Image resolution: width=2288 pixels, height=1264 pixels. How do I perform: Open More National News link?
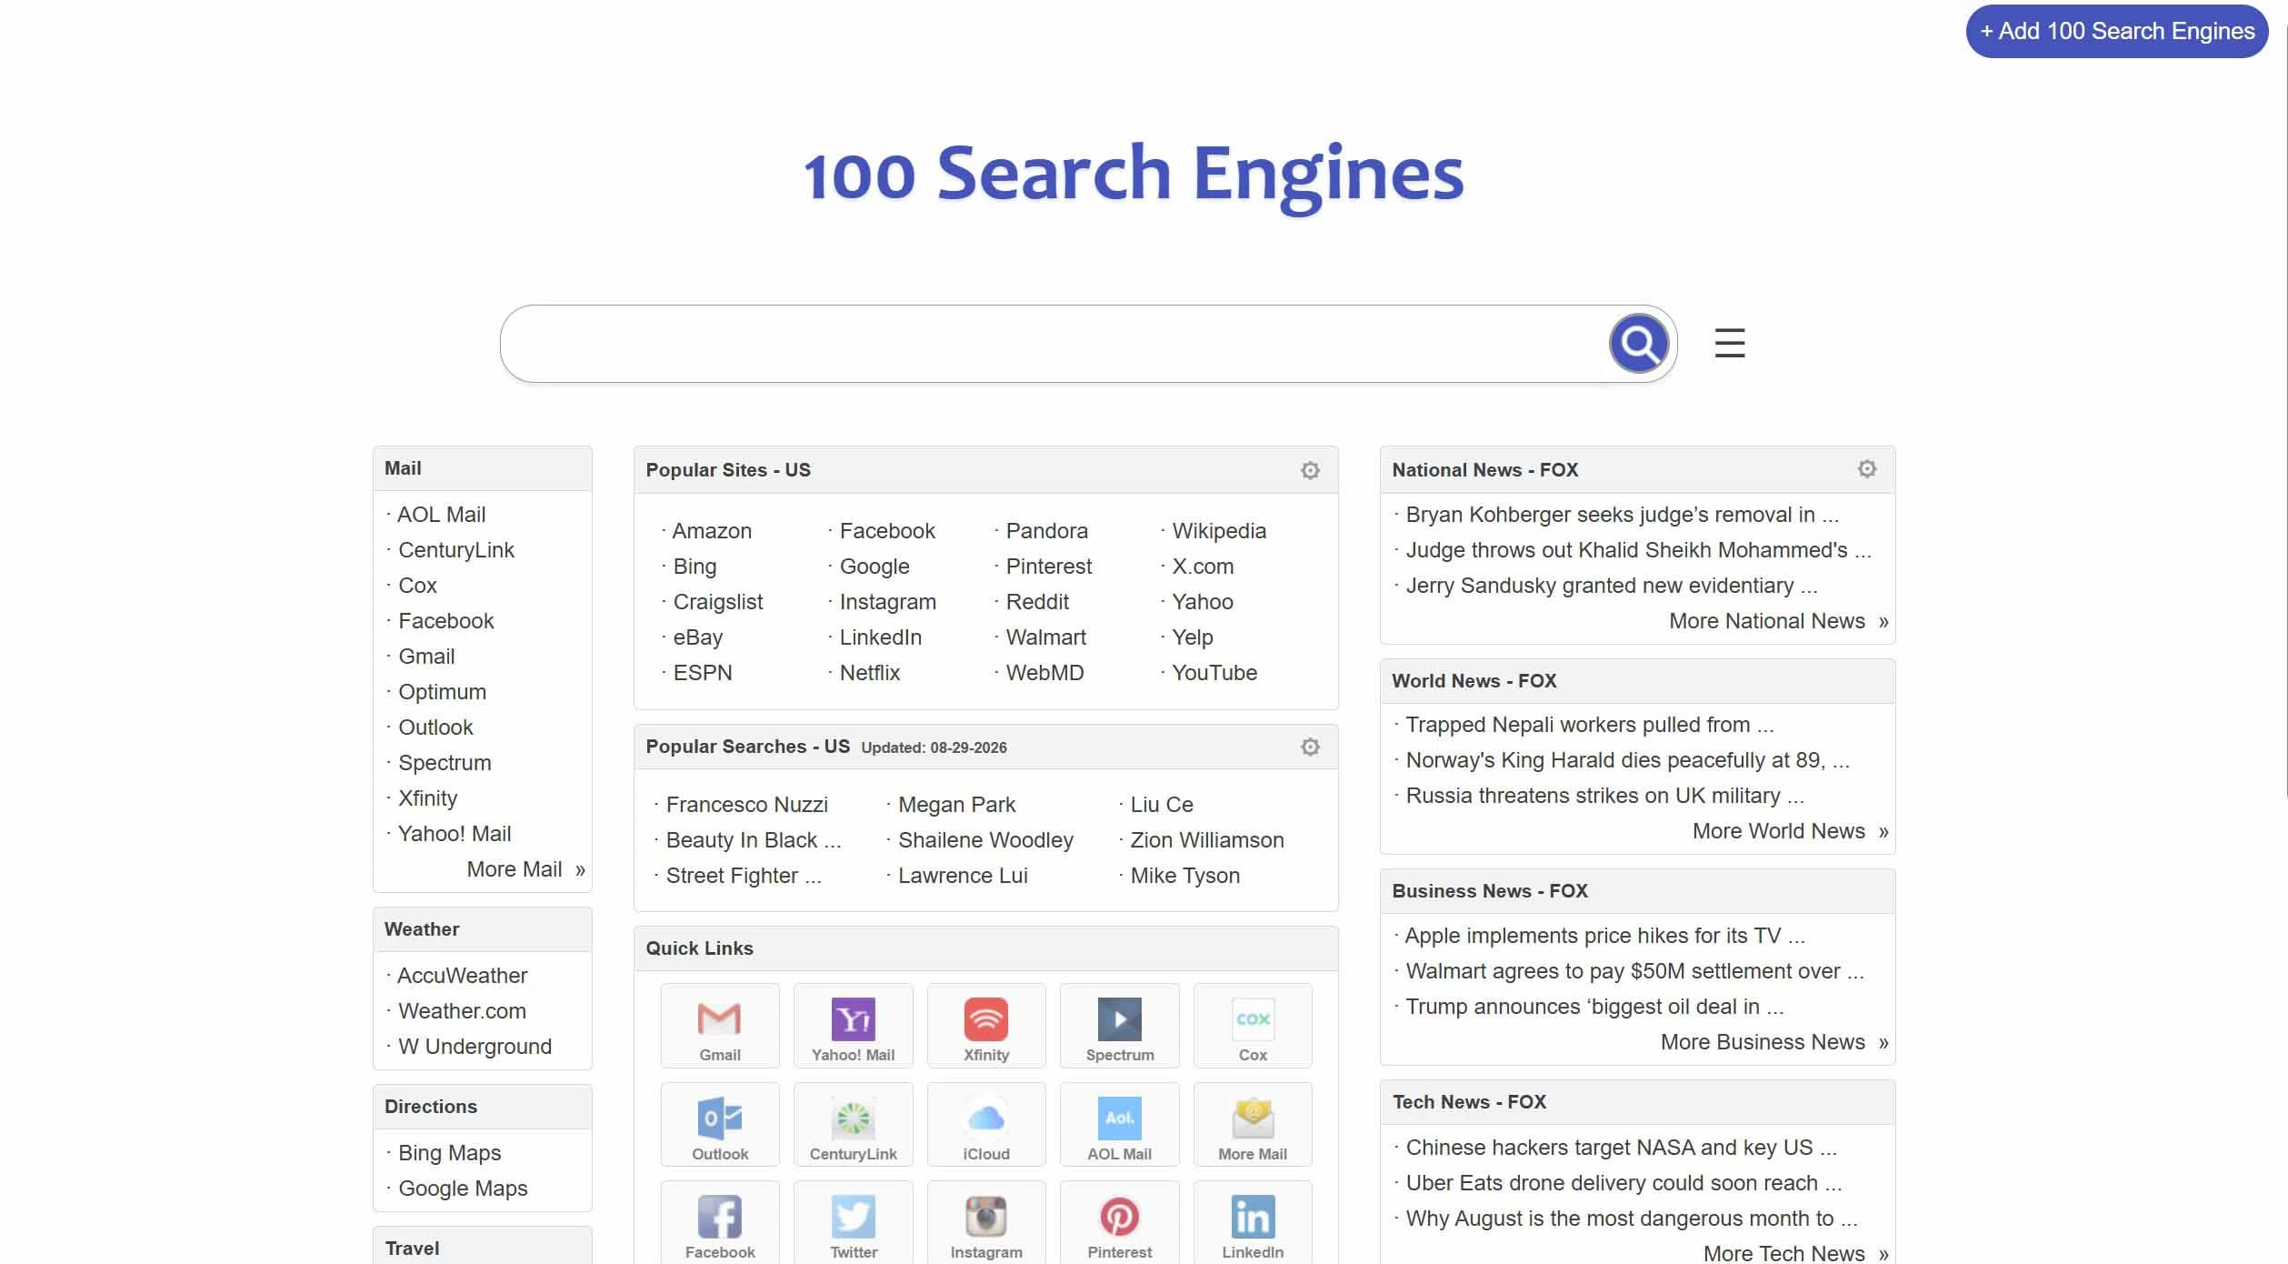[x=1778, y=621]
